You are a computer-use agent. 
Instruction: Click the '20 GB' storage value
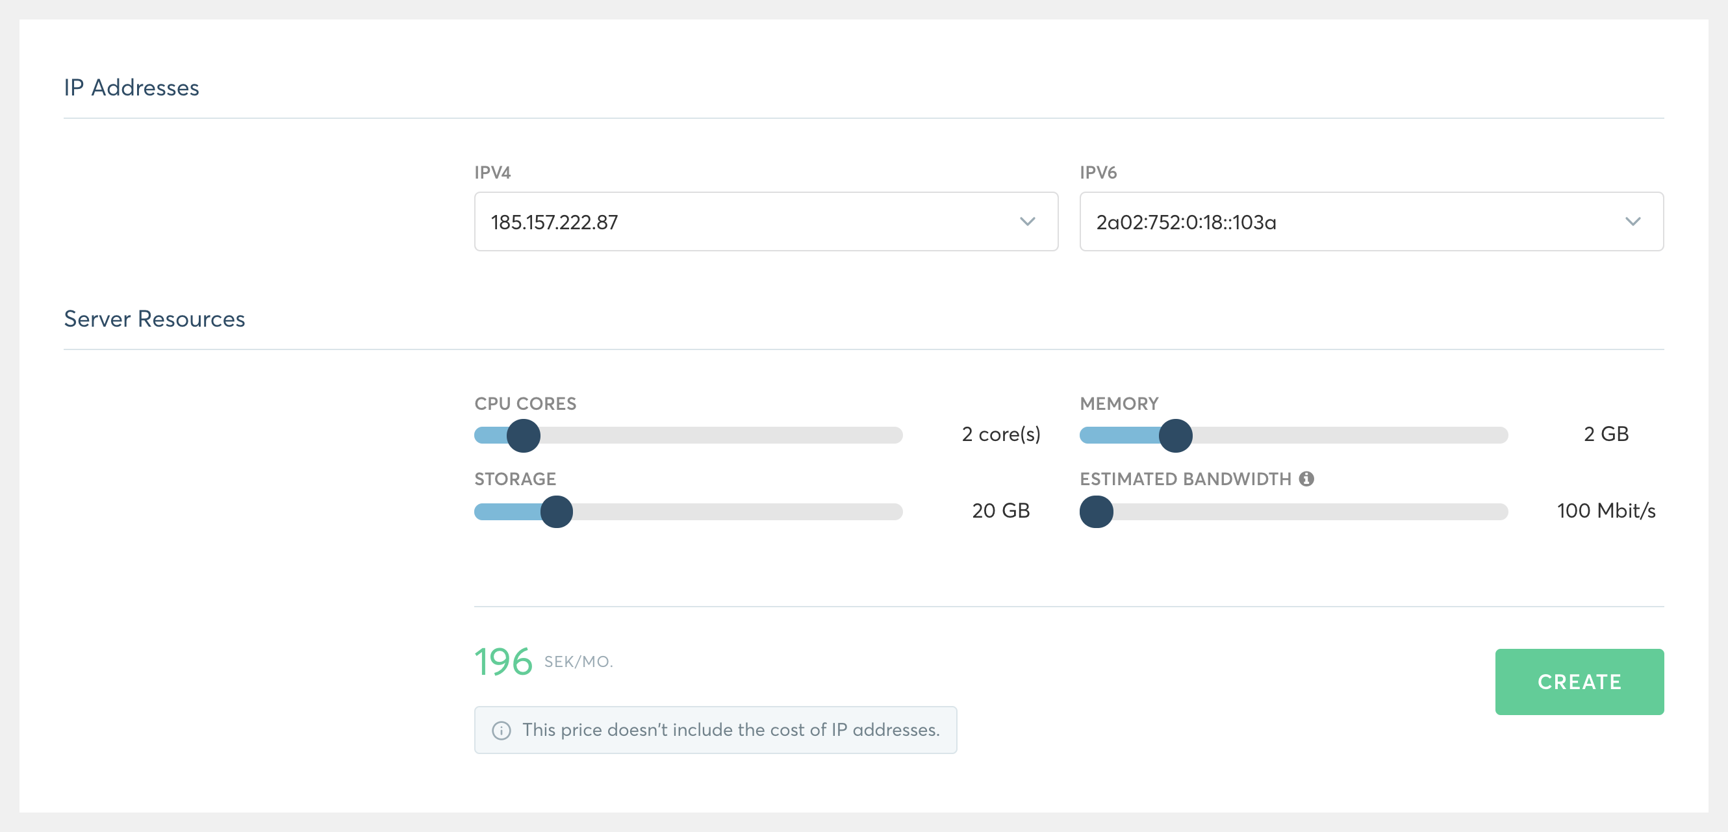point(1001,511)
